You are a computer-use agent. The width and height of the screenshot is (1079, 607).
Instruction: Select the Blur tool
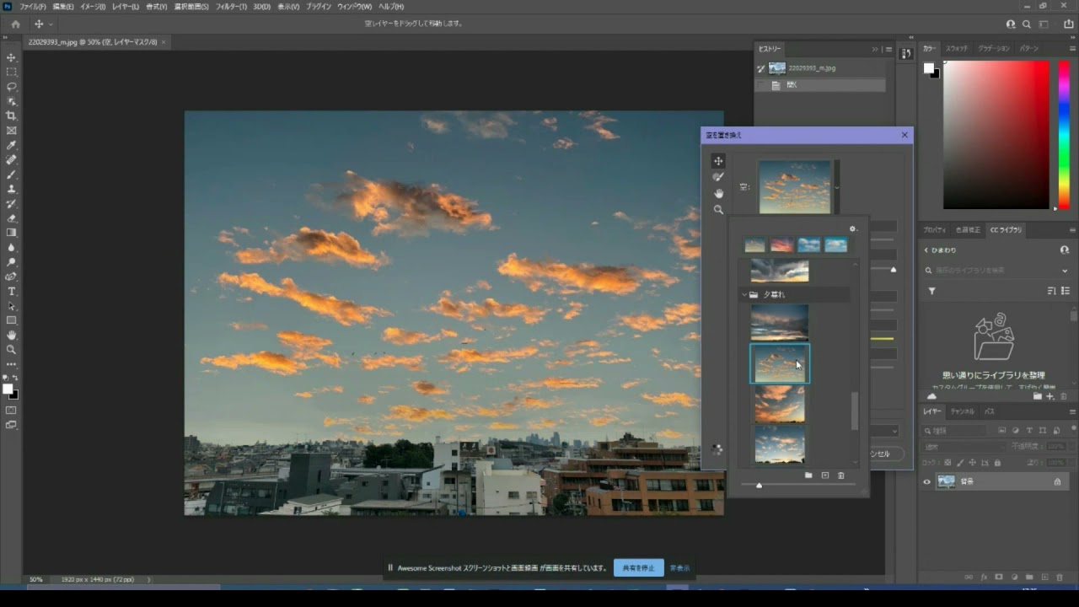11,247
